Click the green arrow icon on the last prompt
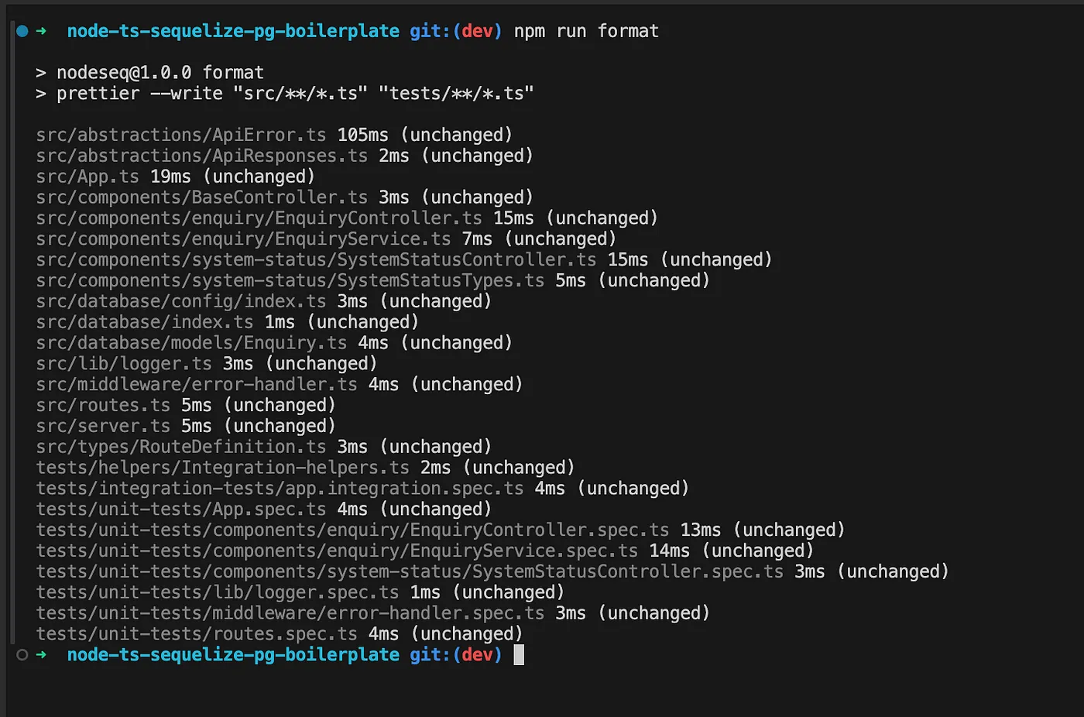Viewport: 1084px width, 717px height. tap(40, 654)
